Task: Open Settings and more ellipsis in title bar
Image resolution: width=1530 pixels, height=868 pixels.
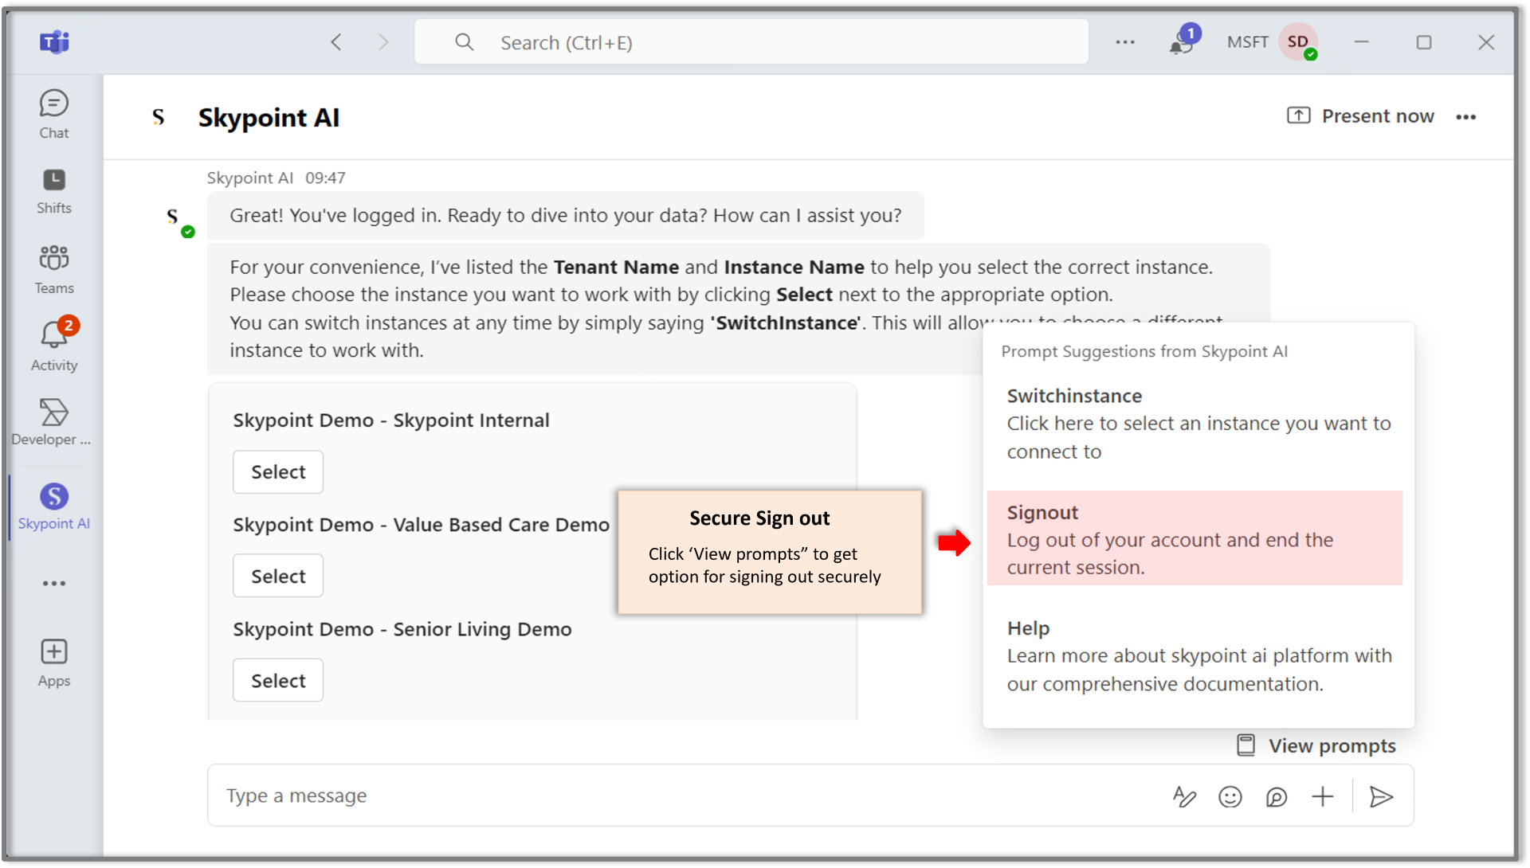Action: tap(1125, 42)
